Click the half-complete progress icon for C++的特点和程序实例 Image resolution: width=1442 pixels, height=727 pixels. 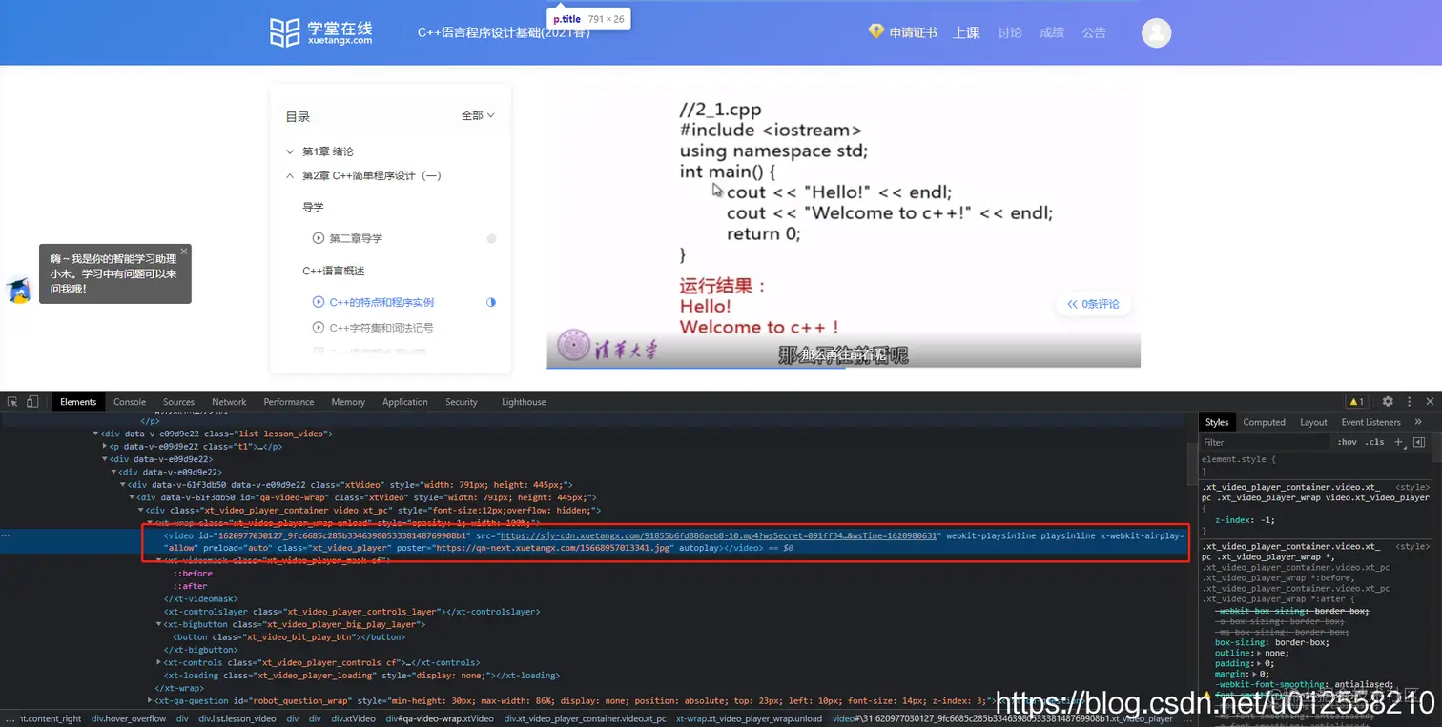tap(491, 302)
